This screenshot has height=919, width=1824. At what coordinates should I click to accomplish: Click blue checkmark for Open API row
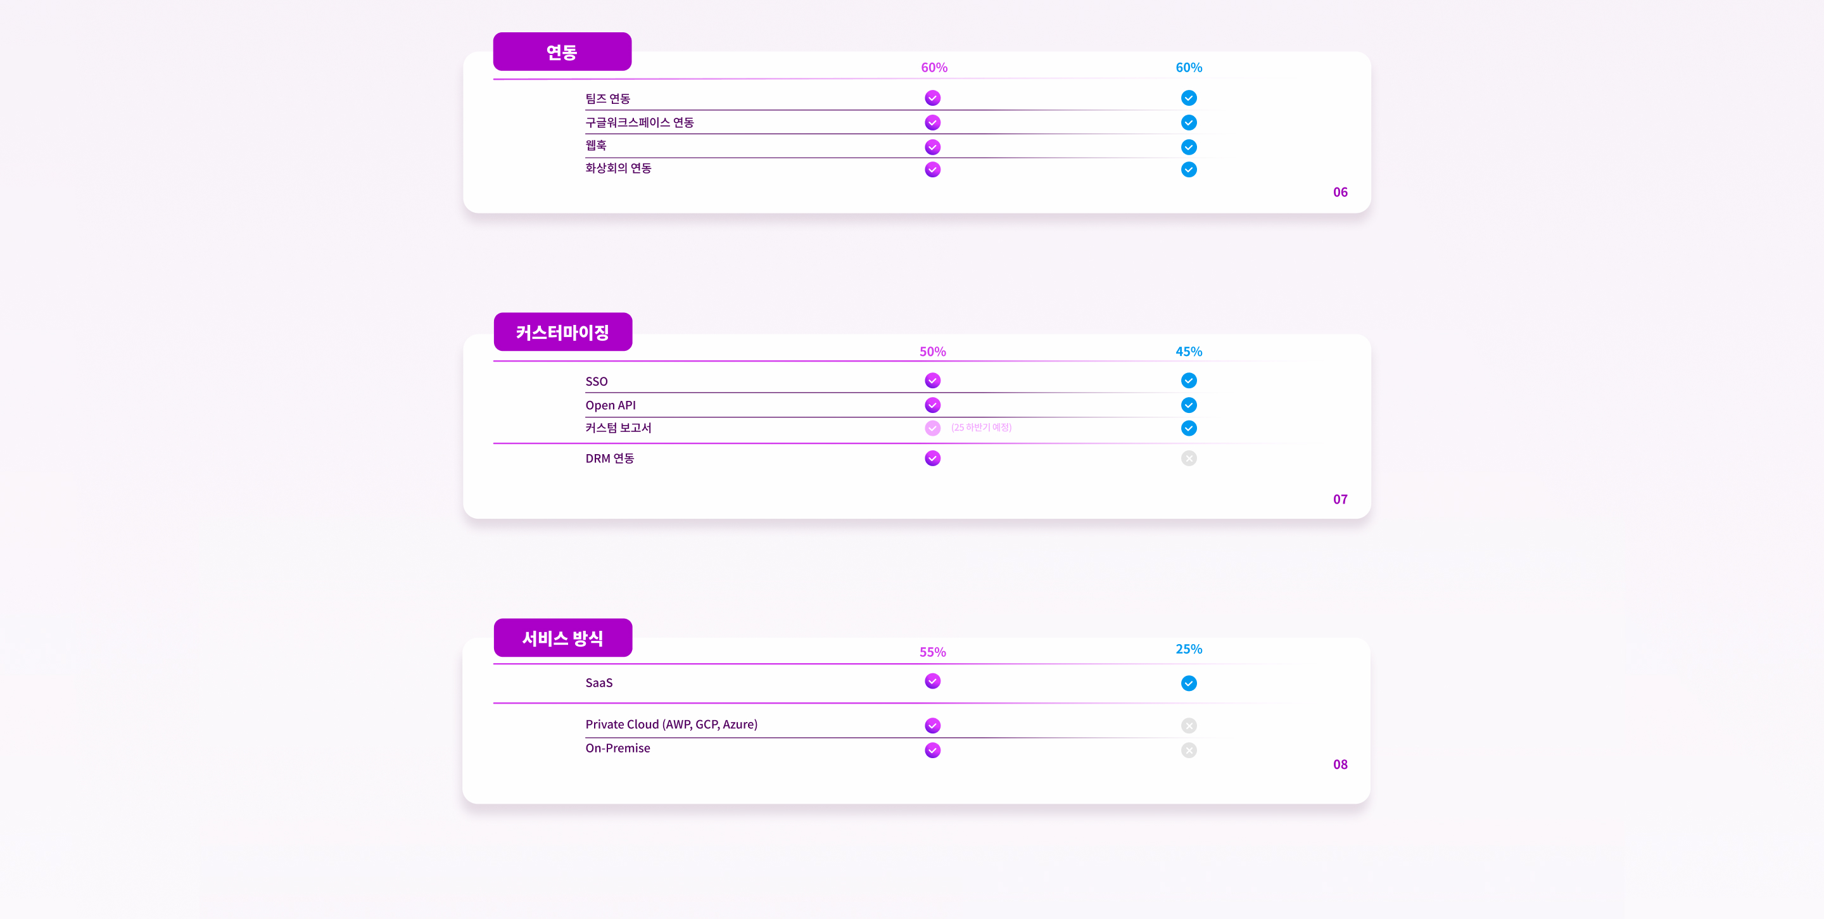(x=1189, y=405)
